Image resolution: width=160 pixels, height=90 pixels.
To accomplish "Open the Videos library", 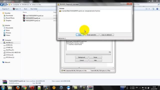I will pyautogui.click(x=8, y=35).
